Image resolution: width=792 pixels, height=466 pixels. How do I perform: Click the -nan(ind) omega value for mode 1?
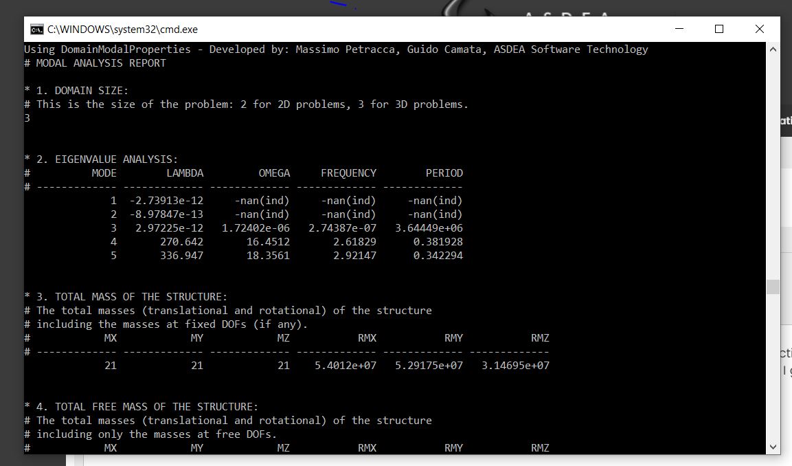(x=262, y=201)
